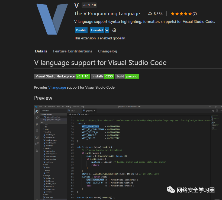222x200 pixels.
Task: Click the build passing badge
Action: 127,76
